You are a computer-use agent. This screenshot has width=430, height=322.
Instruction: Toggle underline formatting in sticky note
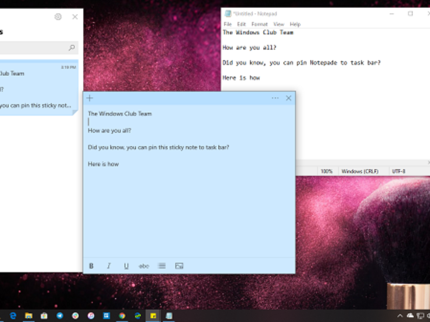tap(126, 266)
